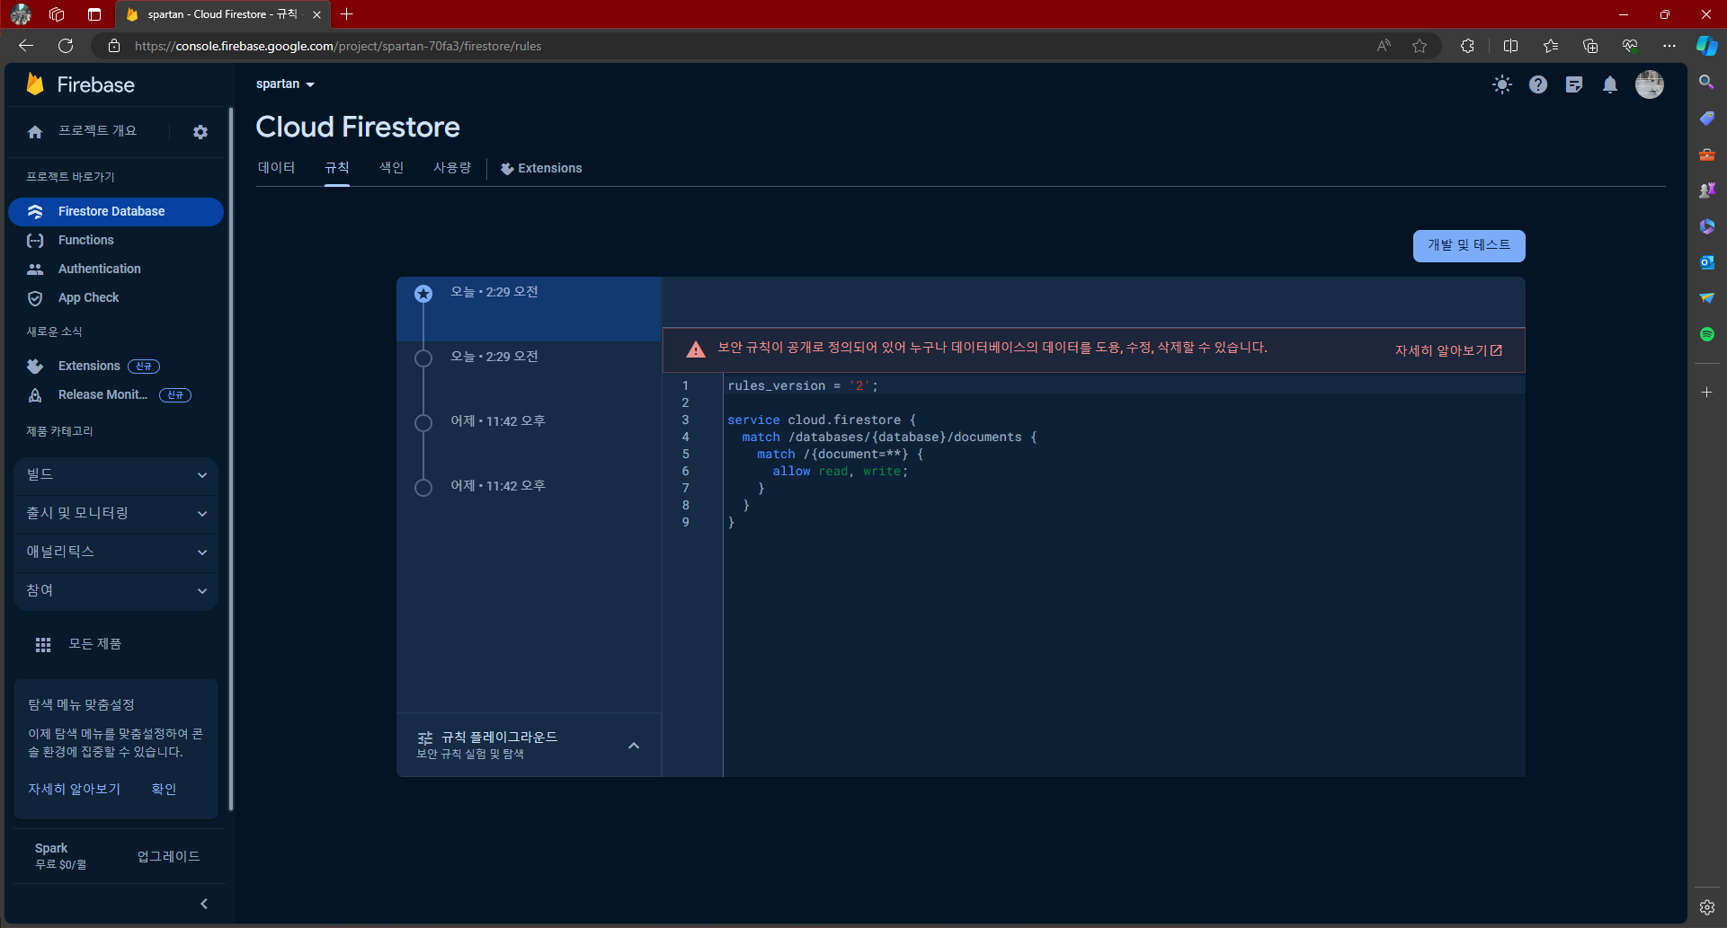Viewport: 1727px width, 928px height.
Task: Open the spartan project dropdown
Action: pyautogui.click(x=285, y=84)
